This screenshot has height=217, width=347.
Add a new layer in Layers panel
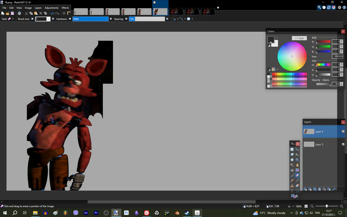tap(305, 189)
